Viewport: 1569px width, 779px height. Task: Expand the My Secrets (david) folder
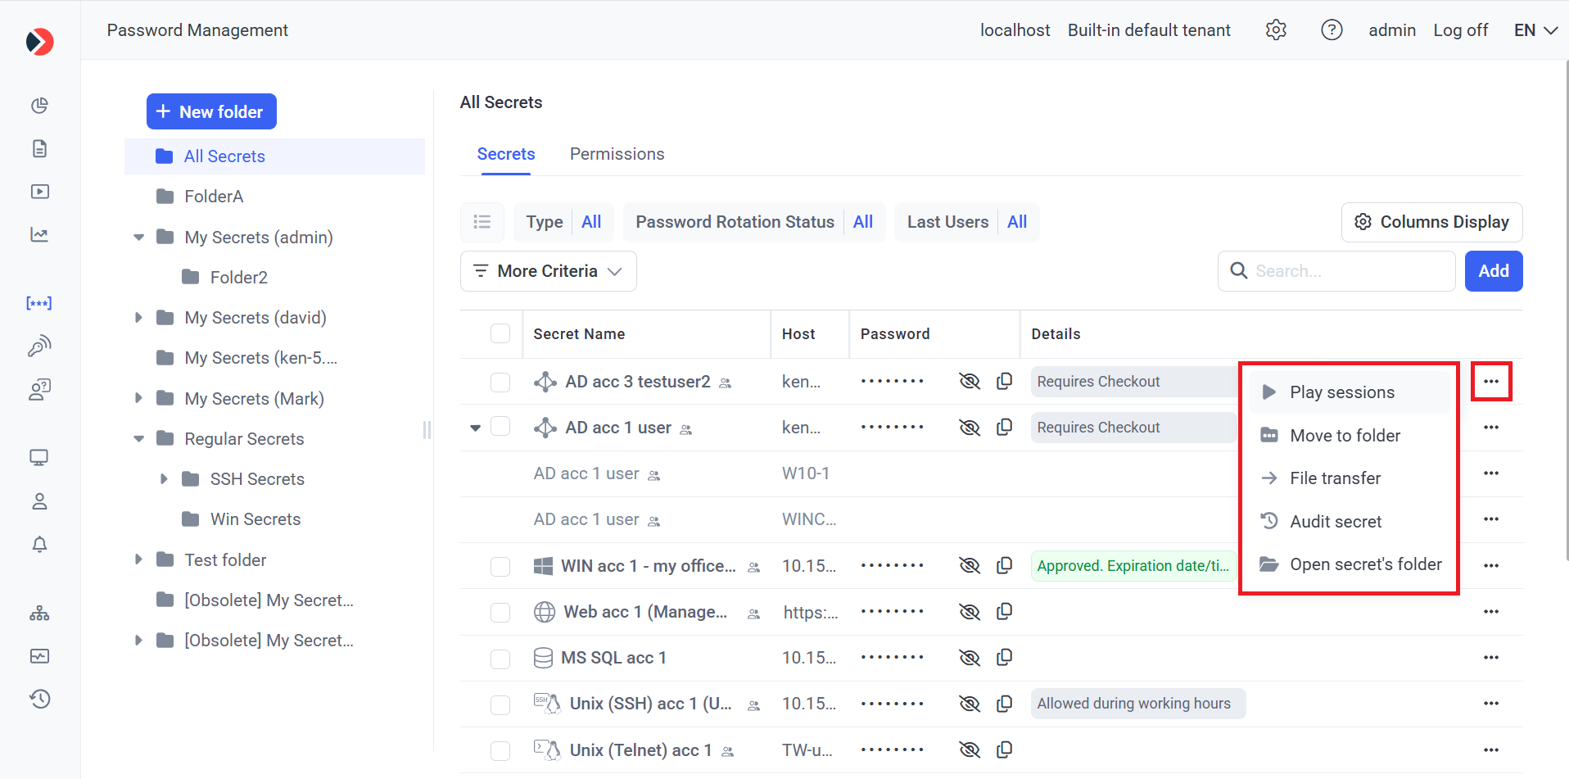[138, 318]
